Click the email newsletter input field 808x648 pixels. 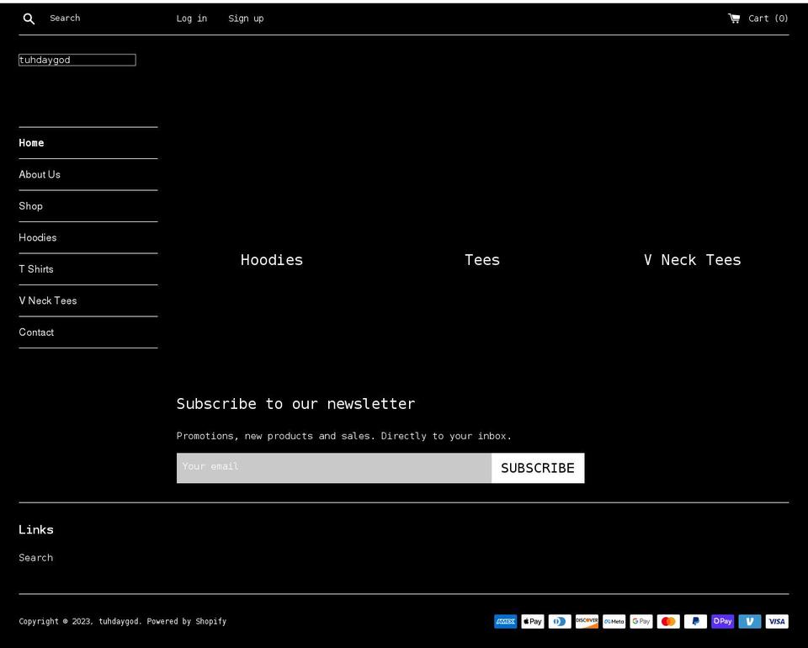(x=333, y=467)
